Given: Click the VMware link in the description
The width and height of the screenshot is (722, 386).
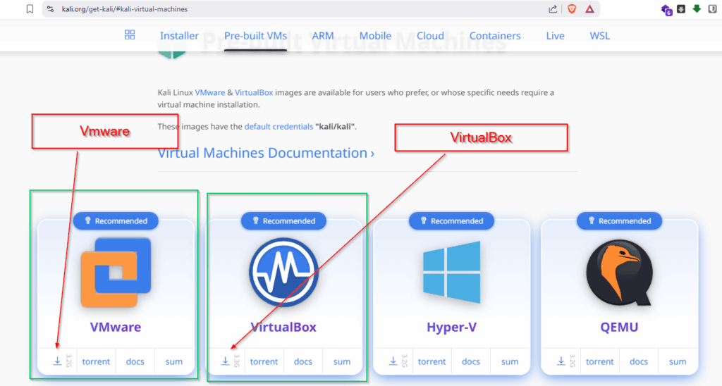Looking at the screenshot, I should [x=210, y=92].
